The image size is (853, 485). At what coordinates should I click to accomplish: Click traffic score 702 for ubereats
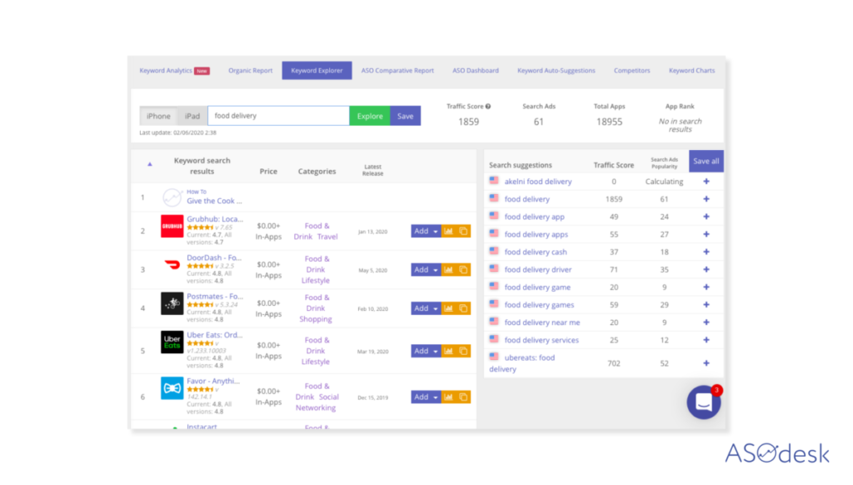pos(614,363)
